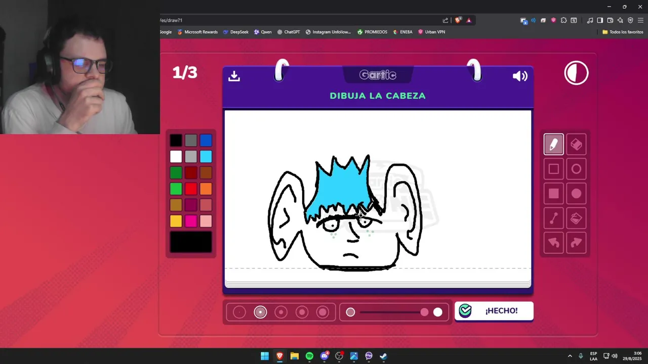Pick the dark gray color swatch

(x=191, y=141)
